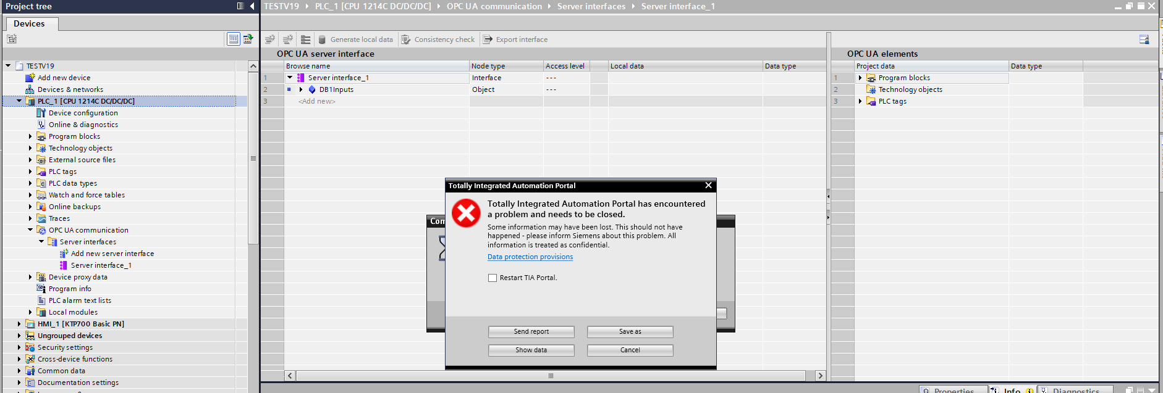This screenshot has height=393, width=1163.
Task: Click Cancel in the error dialog
Action: [x=630, y=350]
